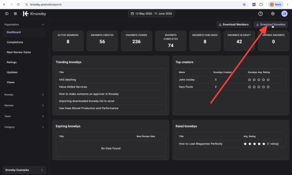292x175 pixels.
Task: Open Knowby Examples workspace switcher
Action: point(24,170)
